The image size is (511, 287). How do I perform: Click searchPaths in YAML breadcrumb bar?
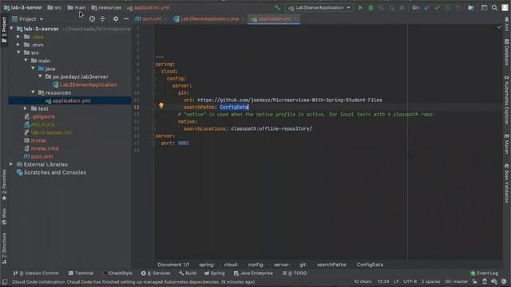pyautogui.click(x=332, y=265)
